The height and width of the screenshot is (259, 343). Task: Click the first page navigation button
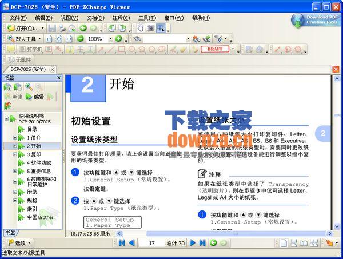[x=122, y=242]
